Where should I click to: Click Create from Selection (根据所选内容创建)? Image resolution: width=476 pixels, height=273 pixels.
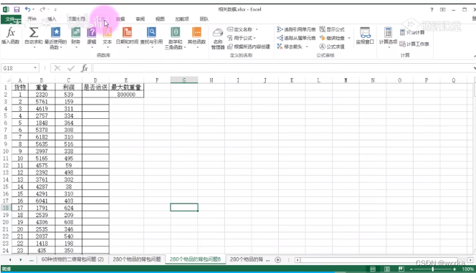tap(249, 47)
